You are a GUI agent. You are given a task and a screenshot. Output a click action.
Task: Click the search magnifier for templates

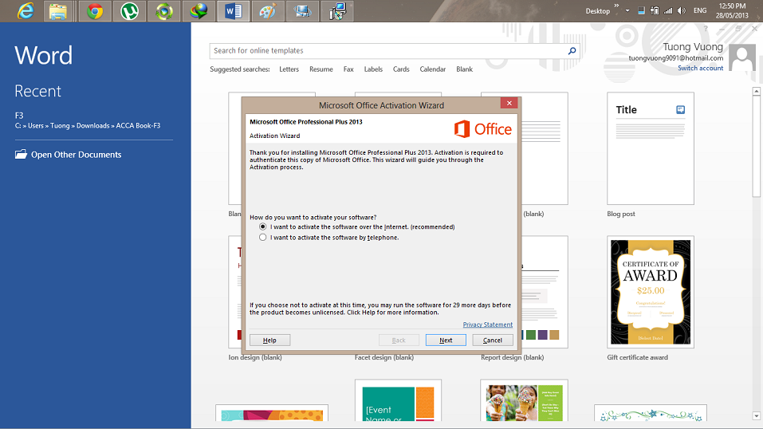[x=572, y=51]
